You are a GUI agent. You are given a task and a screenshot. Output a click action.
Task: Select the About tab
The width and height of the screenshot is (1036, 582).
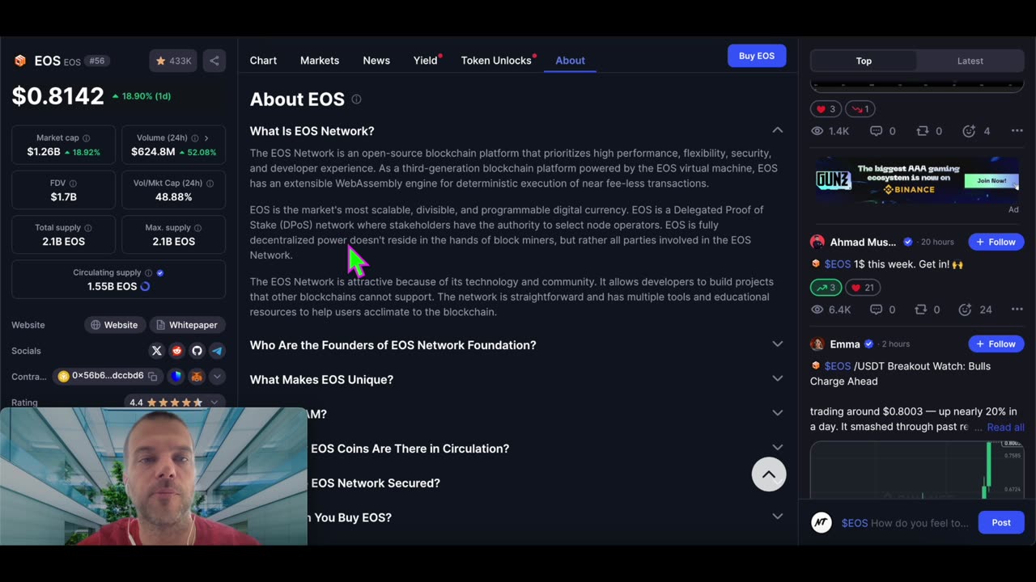570,61
